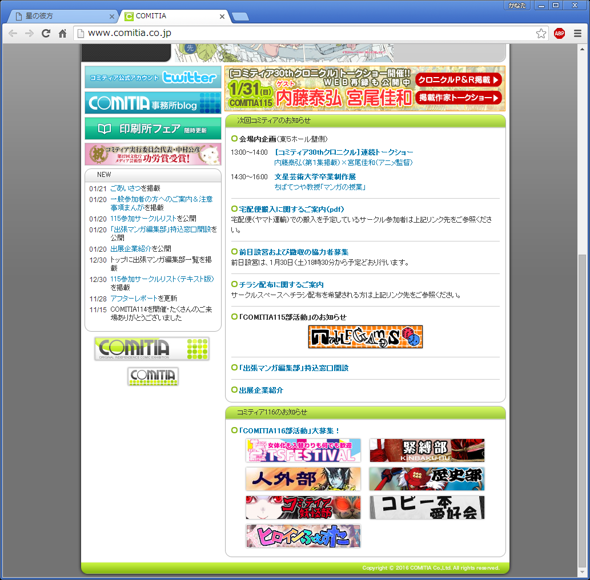
Task: Open 内藤泰弘×宮尾佳和 talk show link
Action: pos(343,163)
